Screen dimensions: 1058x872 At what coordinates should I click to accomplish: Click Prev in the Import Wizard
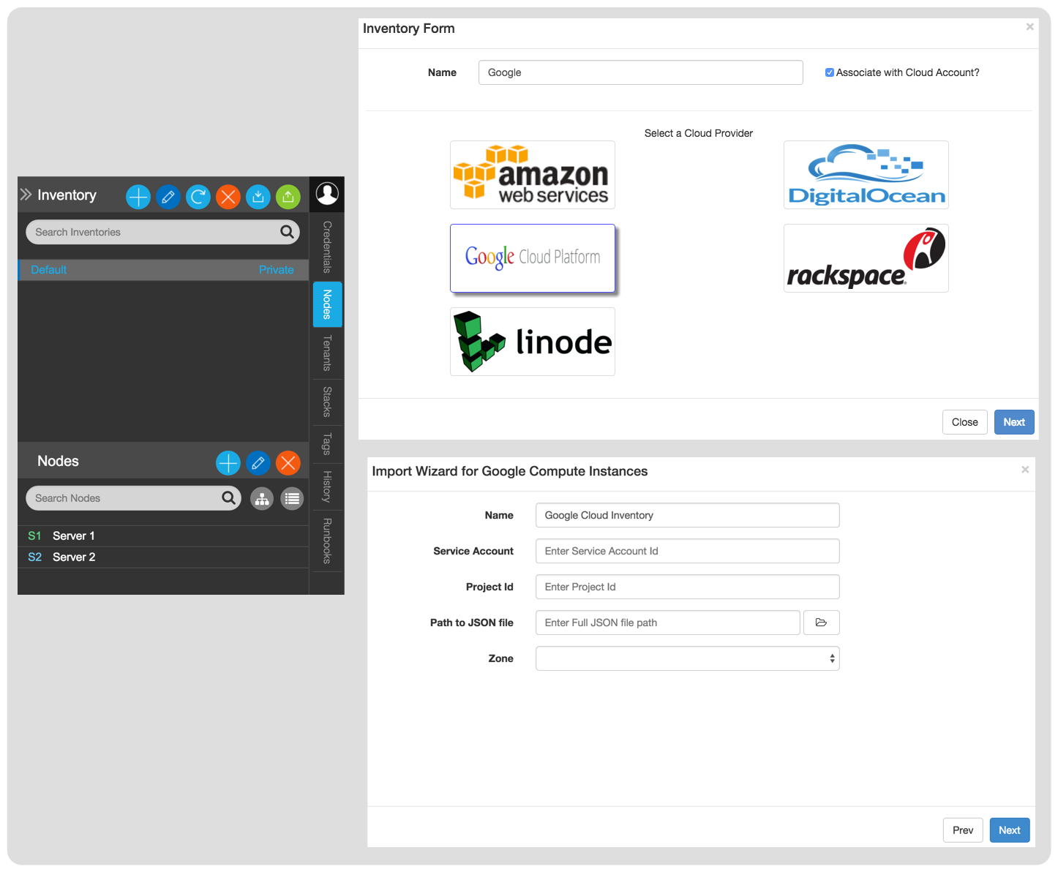click(x=963, y=830)
